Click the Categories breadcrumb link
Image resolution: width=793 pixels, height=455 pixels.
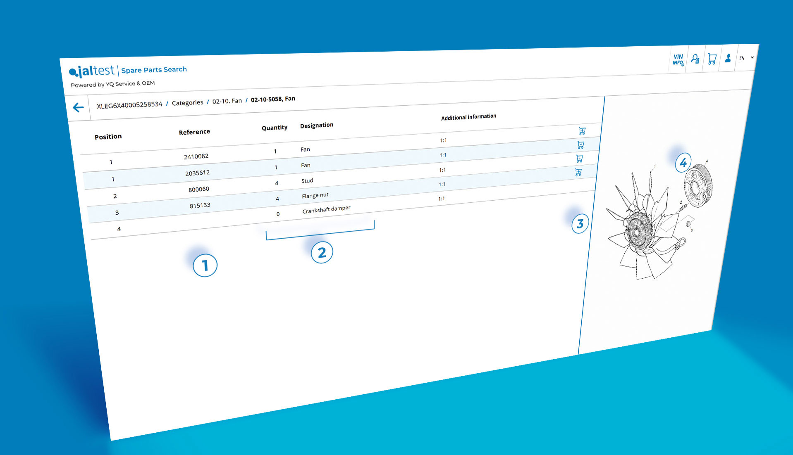tap(187, 103)
